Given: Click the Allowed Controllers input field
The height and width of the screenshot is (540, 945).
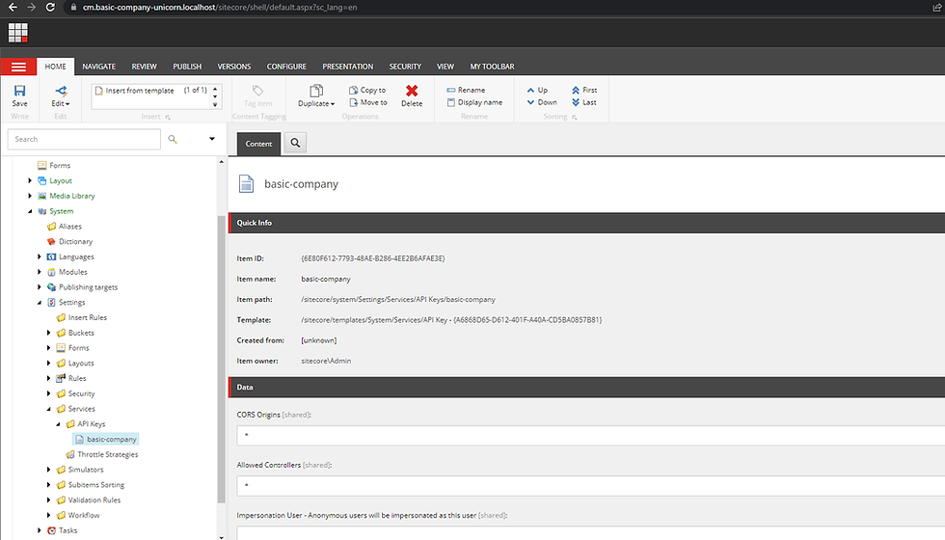Looking at the screenshot, I should click(x=590, y=486).
